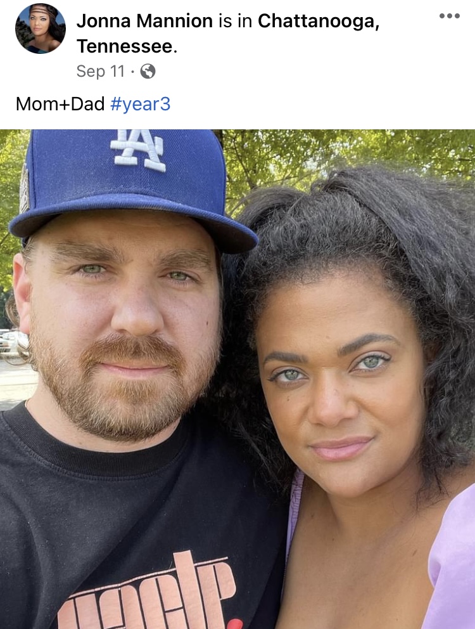Click the Tennessee location text
This screenshot has width=475, height=629.
coord(127,46)
